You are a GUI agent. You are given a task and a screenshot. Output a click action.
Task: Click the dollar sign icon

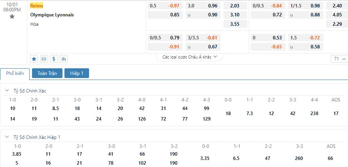click(54, 59)
